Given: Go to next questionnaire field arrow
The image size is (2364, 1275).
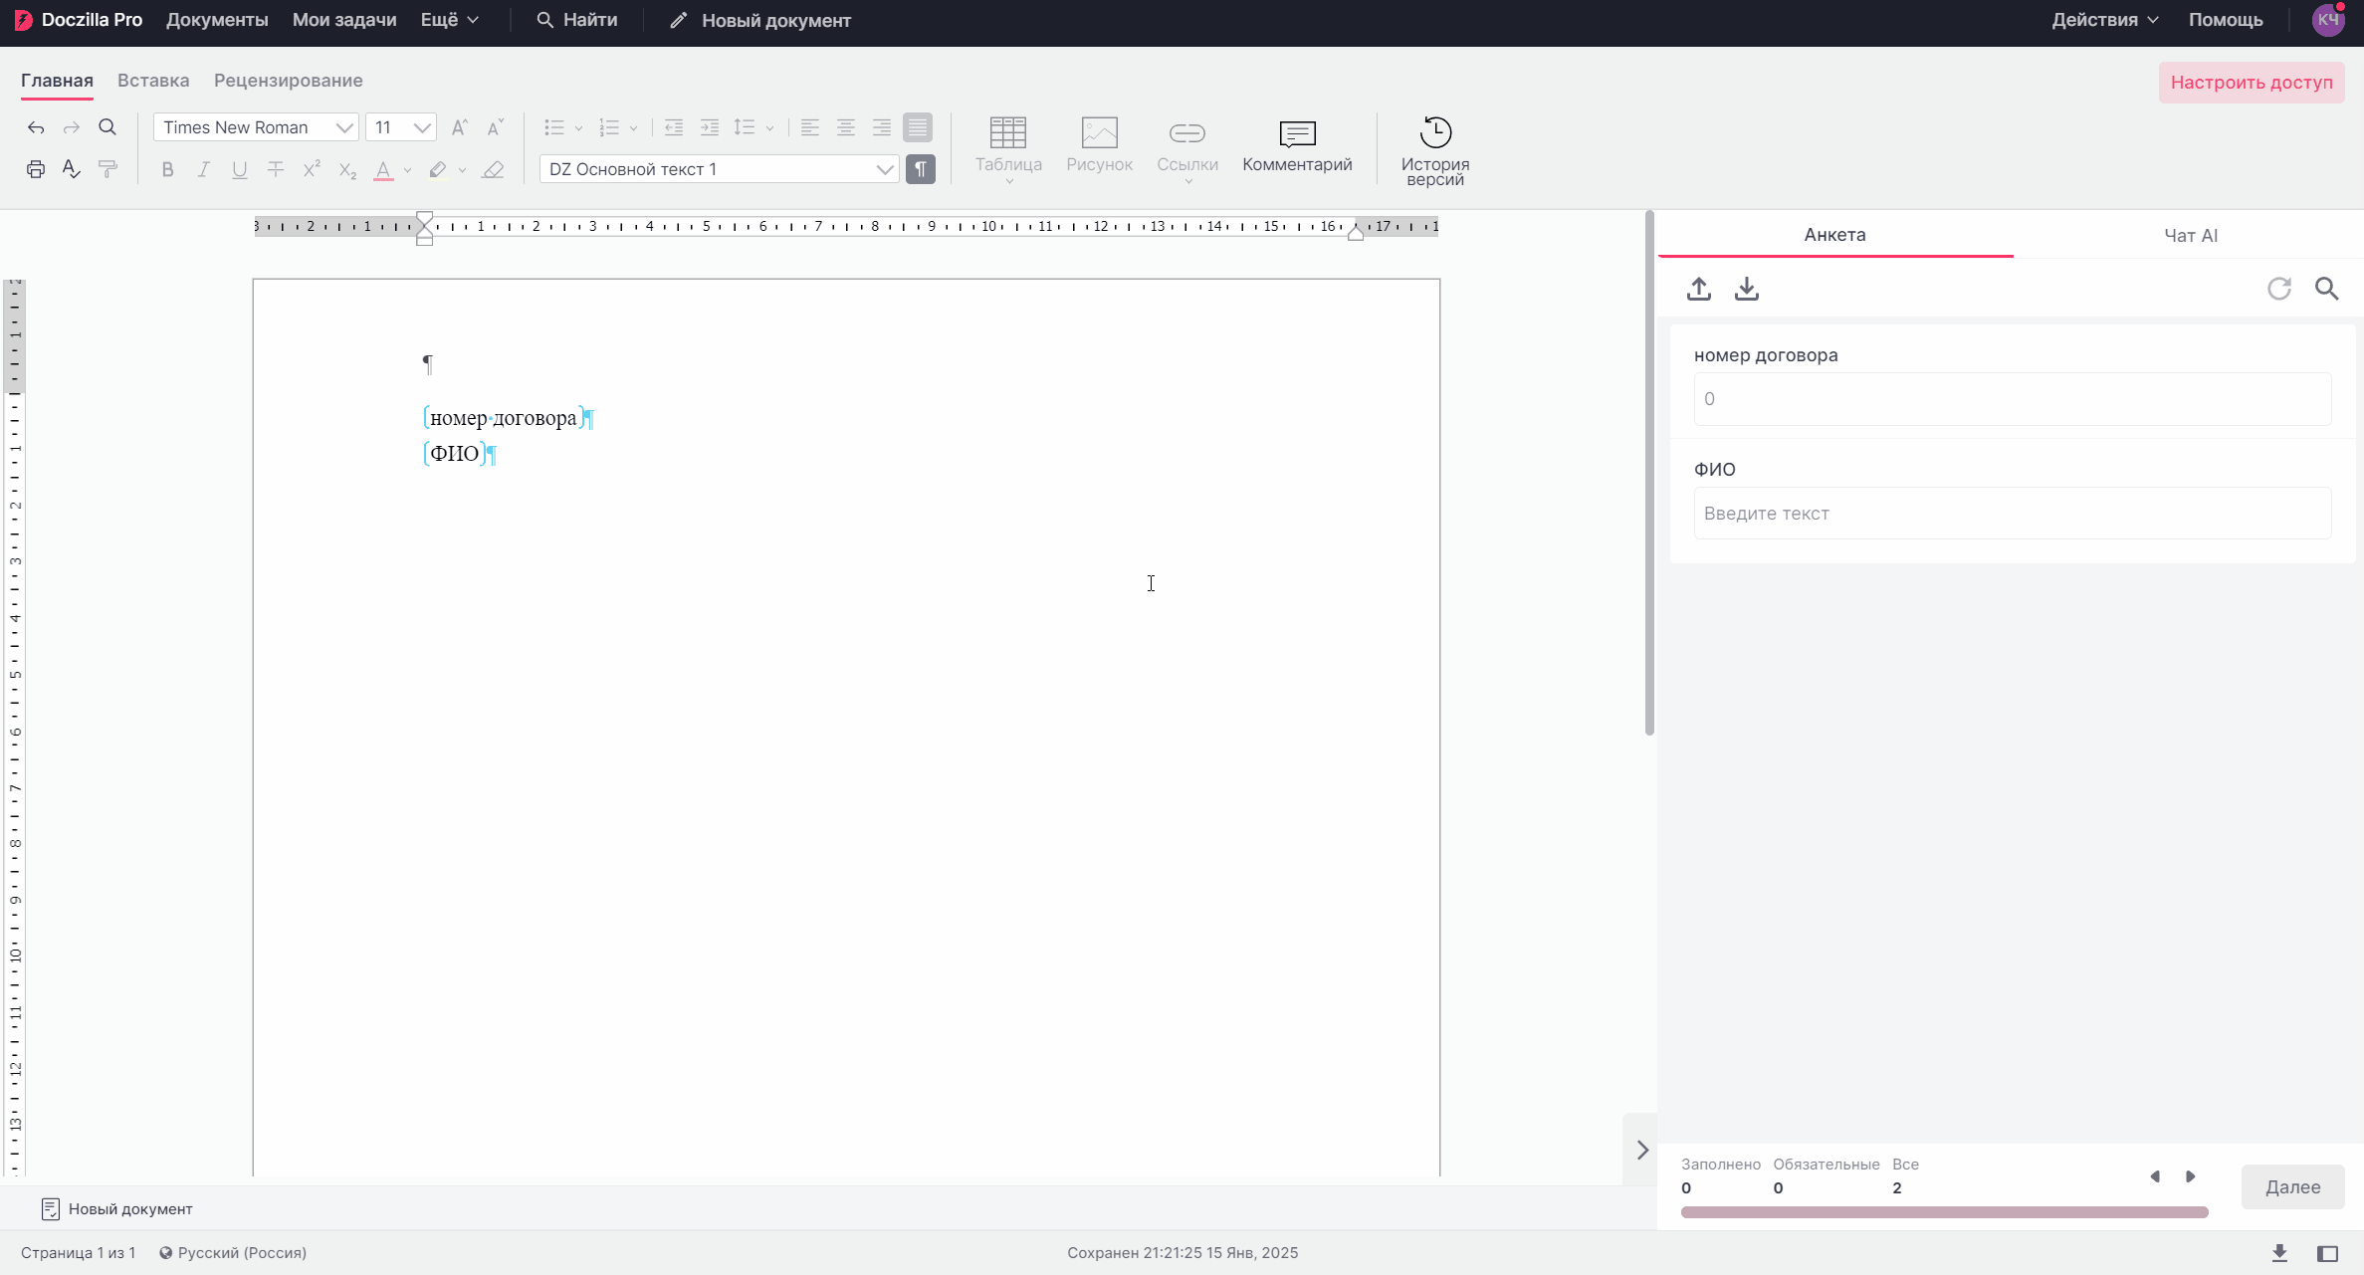Looking at the screenshot, I should pos(2191,1176).
